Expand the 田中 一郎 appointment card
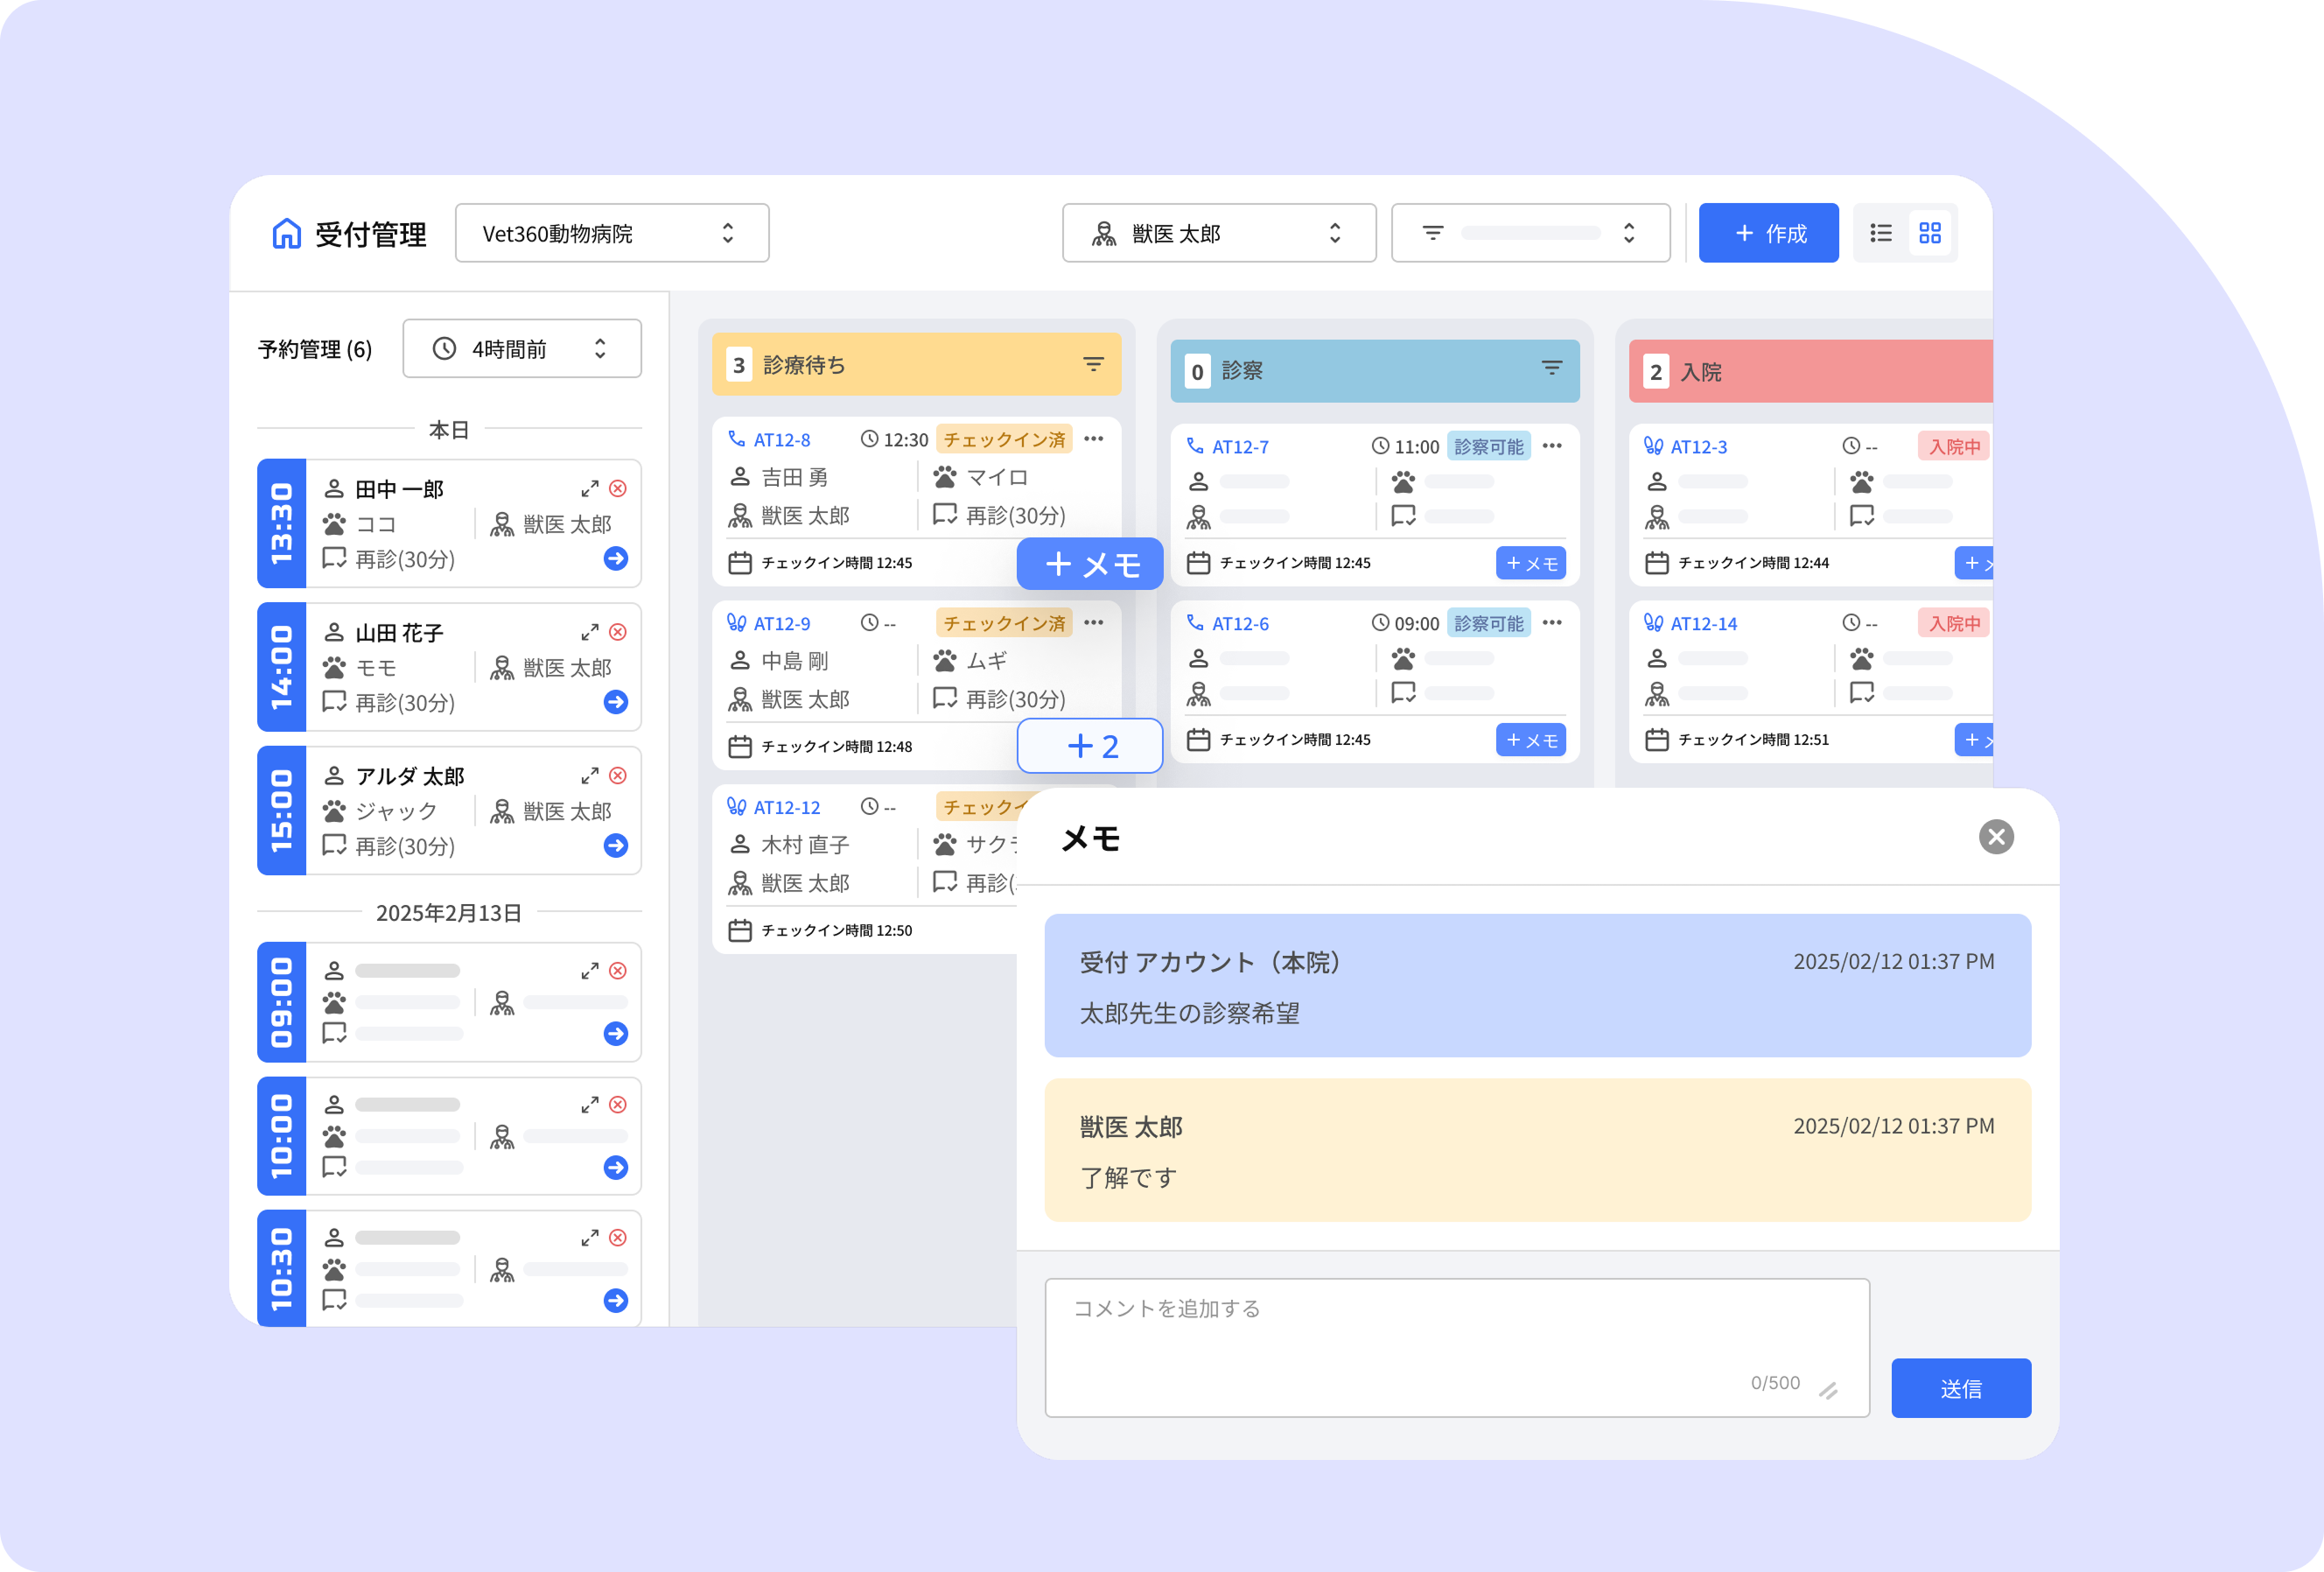Viewport: 2324px width, 1572px height. click(590, 488)
